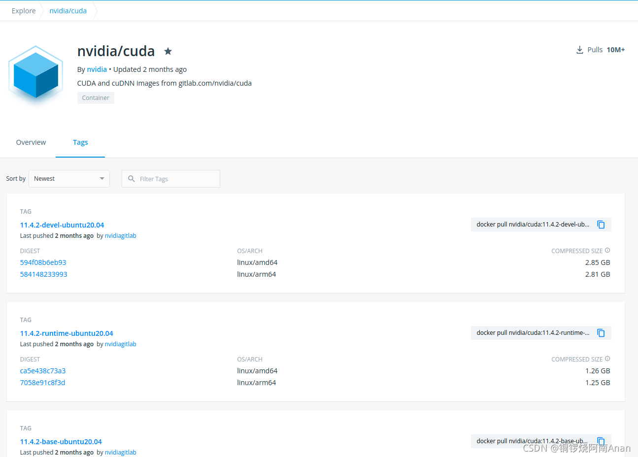
Task: Click the Explore breadcrumb
Action: pos(23,10)
